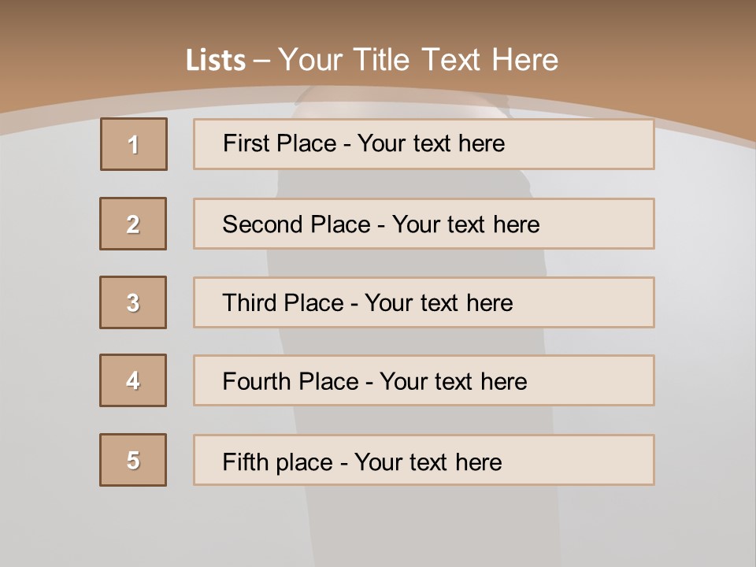The width and height of the screenshot is (756, 567).
Task: Click the number 3 box
Action: point(133,302)
